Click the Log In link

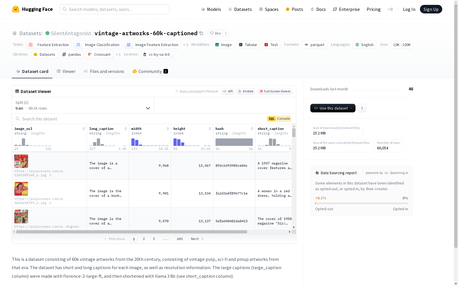409,9
